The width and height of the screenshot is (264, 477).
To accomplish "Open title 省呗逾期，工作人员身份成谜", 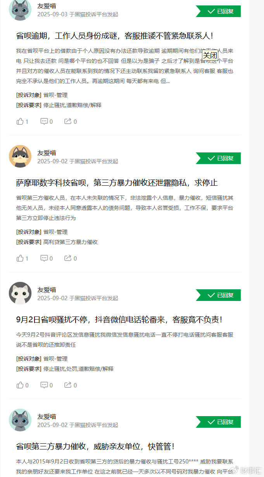I will pos(115,36).
